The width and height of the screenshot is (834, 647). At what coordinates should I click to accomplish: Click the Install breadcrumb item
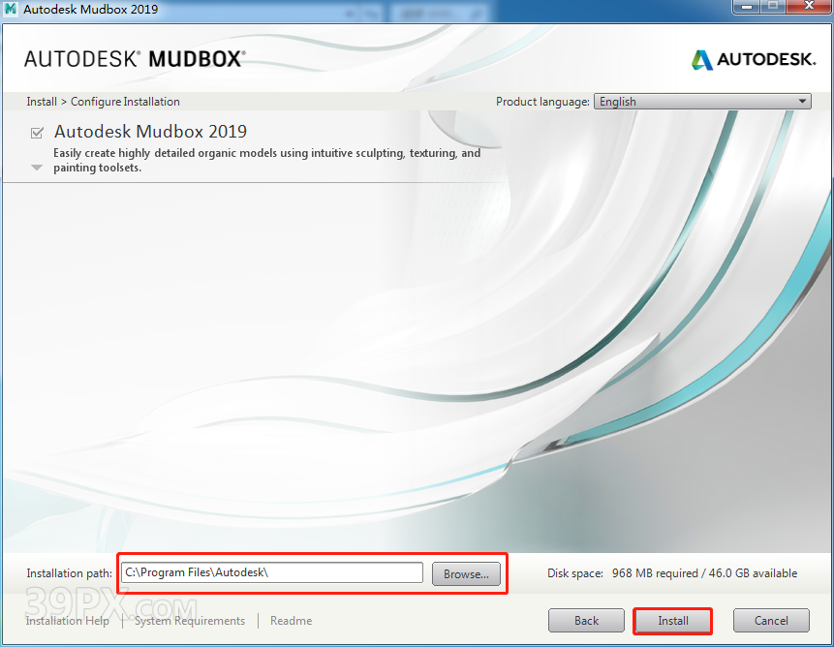42,102
